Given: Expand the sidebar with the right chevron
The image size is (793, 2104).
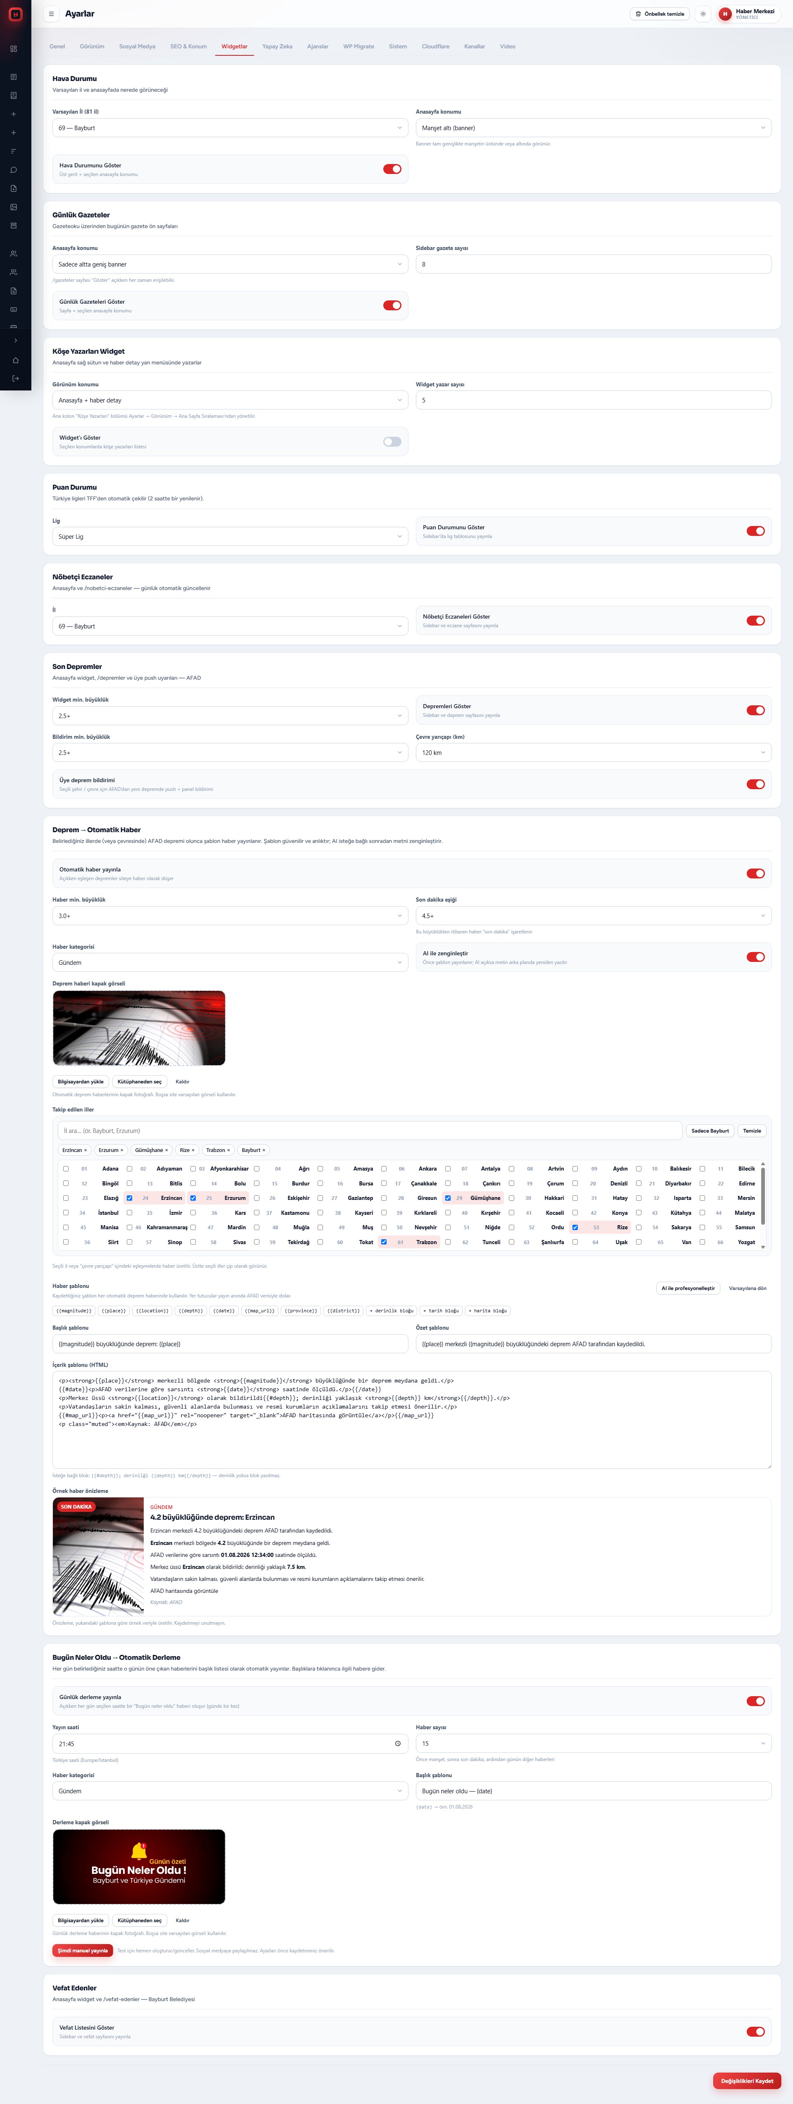Looking at the screenshot, I should (x=16, y=340).
